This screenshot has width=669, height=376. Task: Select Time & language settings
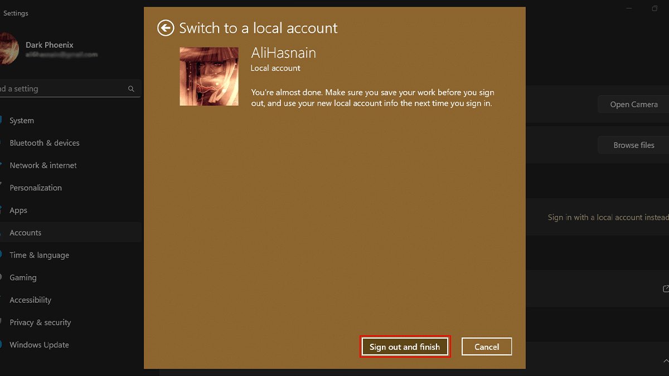[39, 255]
